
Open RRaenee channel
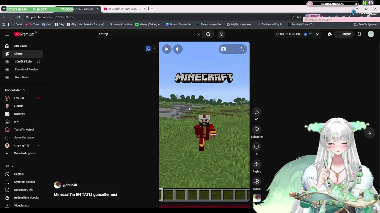23,114
